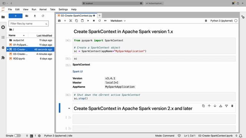Image resolution: width=246 pixels, height=138 pixels.
Task: Run the selected cell
Action: [x=88, y=21]
